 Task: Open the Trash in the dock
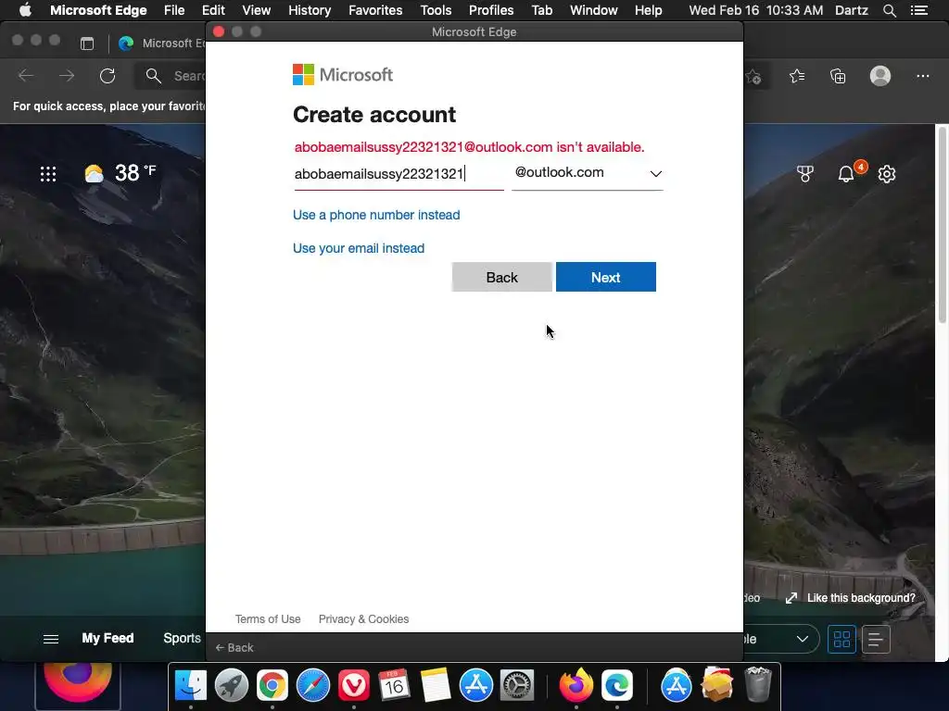click(x=758, y=684)
